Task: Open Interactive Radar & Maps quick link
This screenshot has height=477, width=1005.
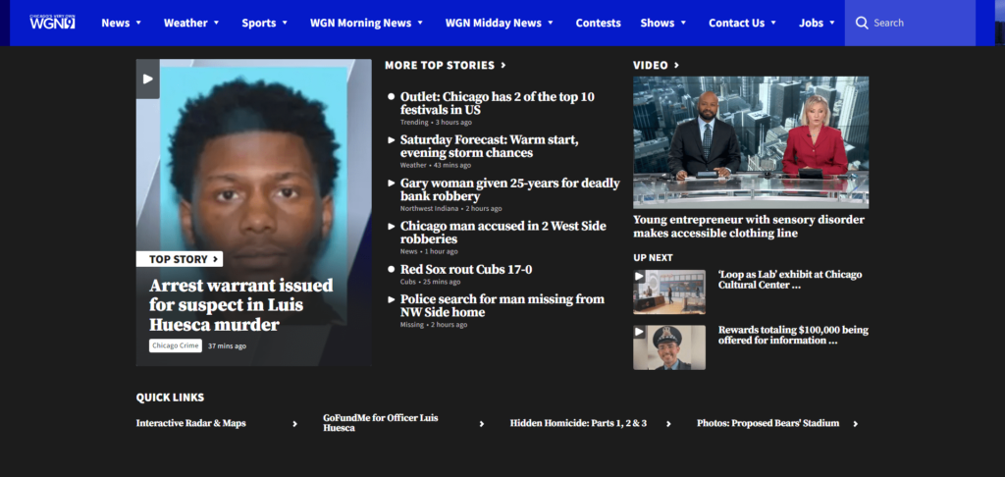Action: tap(191, 423)
